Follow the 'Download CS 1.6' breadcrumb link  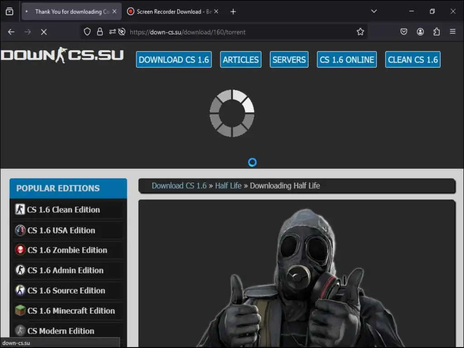pyautogui.click(x=179, y=185)
